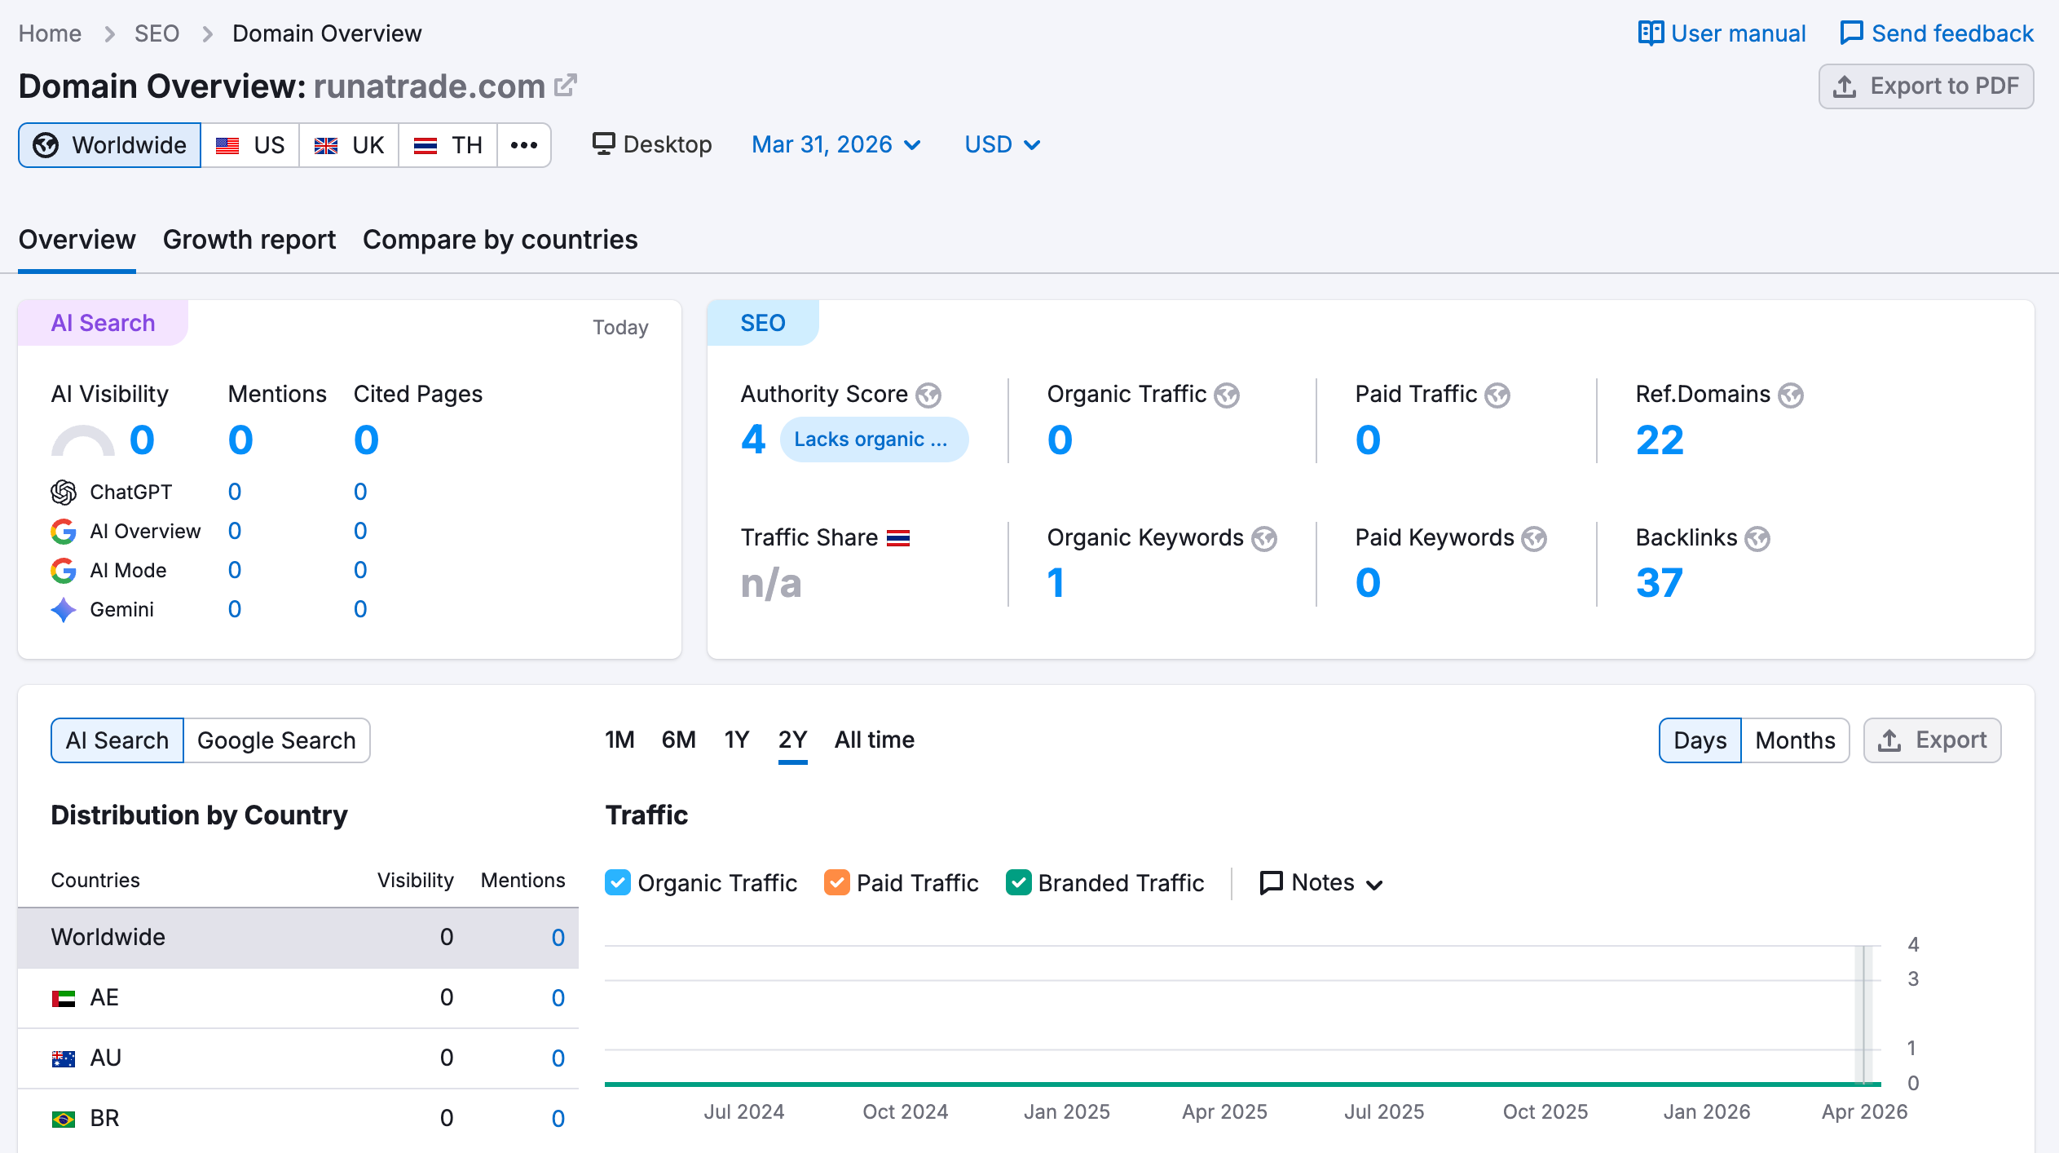
Task: Click the Mentions column header
Action: 522,881
